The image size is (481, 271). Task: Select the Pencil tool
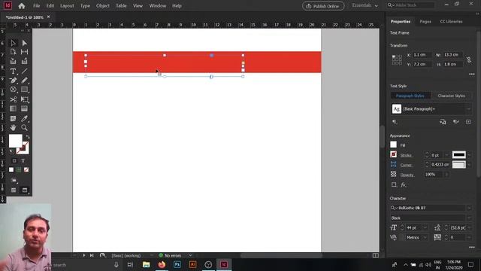25,81
